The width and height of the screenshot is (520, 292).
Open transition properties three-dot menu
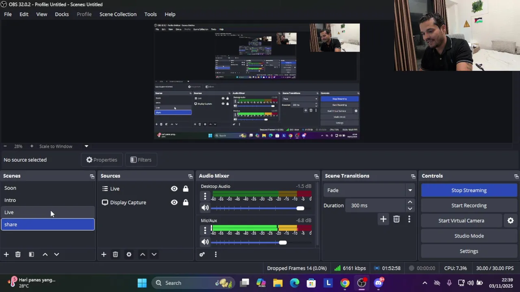[x=409, y=219]
